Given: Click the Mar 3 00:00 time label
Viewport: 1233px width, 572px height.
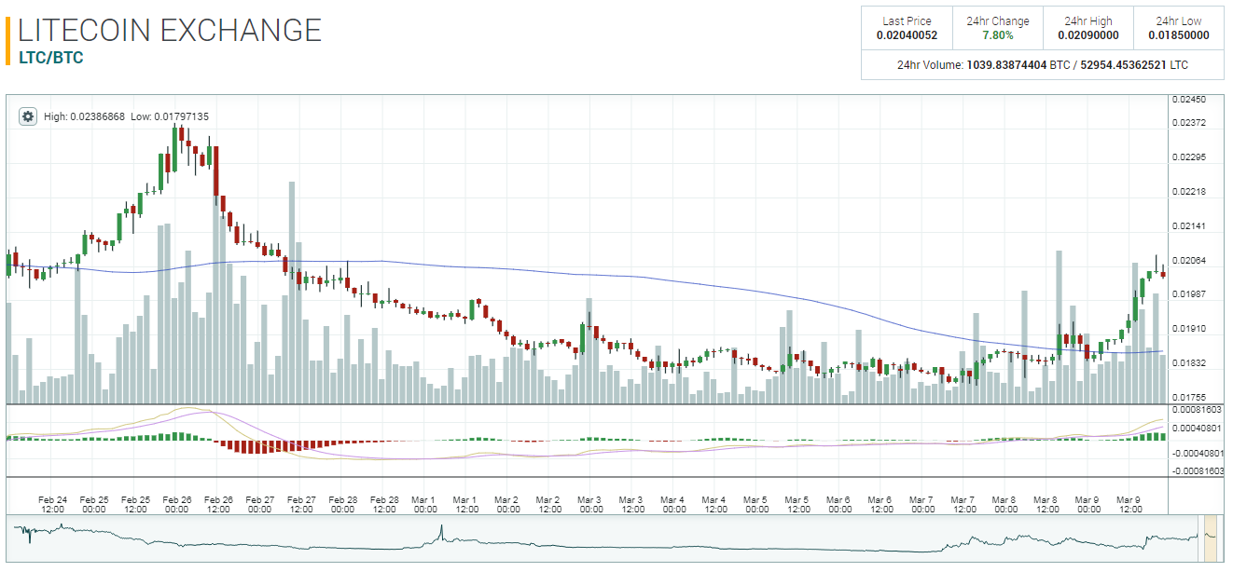Looking at the screenshot, I should pos(590,505).
